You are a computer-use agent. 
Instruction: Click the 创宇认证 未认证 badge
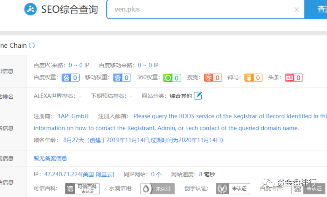[x=233, y=189]
